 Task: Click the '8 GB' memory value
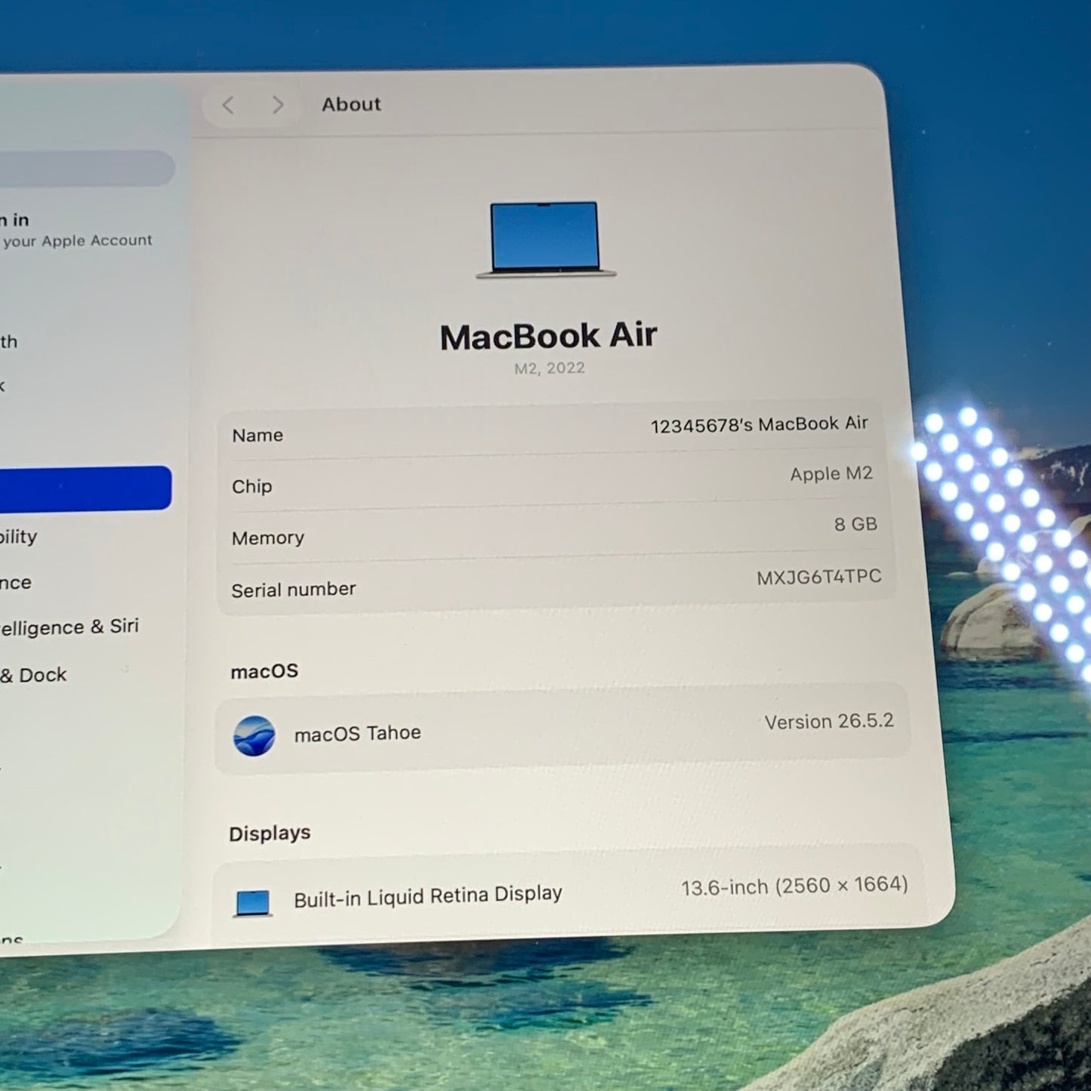pyautogui.click(x=855, y=524)
